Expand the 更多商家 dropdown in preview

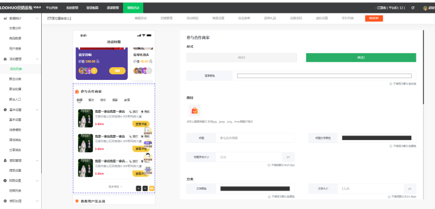(115, 187)
